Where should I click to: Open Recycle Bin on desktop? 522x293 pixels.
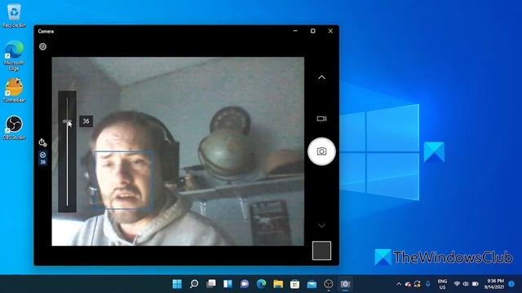14,15
